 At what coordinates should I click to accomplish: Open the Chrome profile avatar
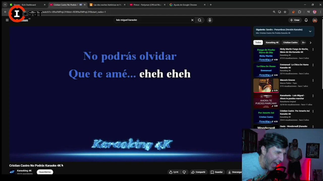[x=314, y=12]
